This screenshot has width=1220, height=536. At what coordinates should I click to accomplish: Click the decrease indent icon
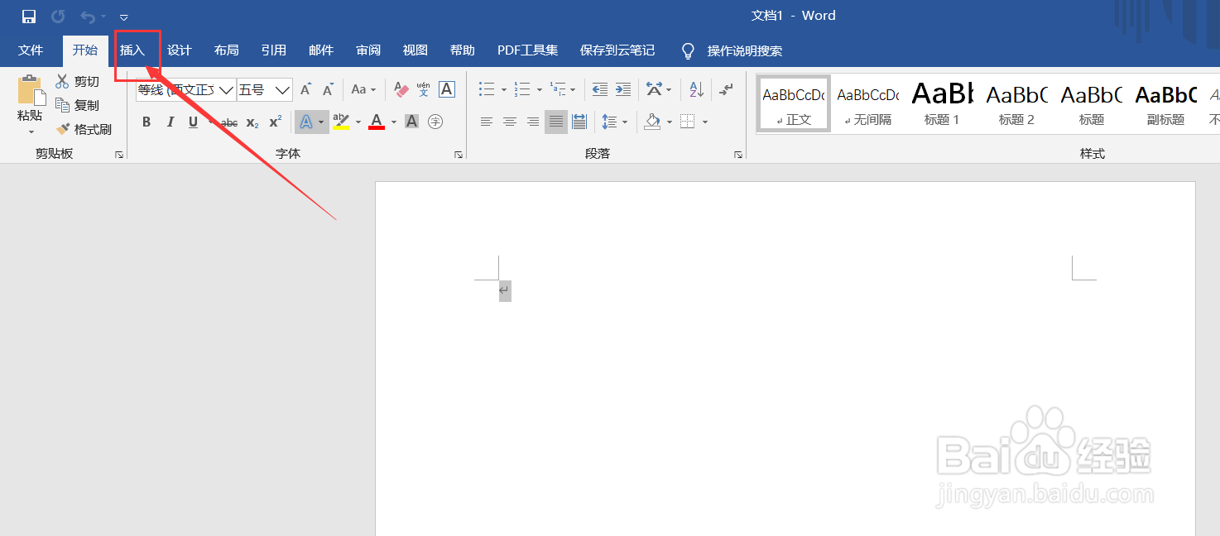(x=600, y=89)
